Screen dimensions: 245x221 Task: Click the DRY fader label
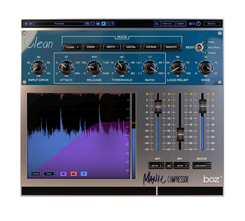click(x=180, y=159)
